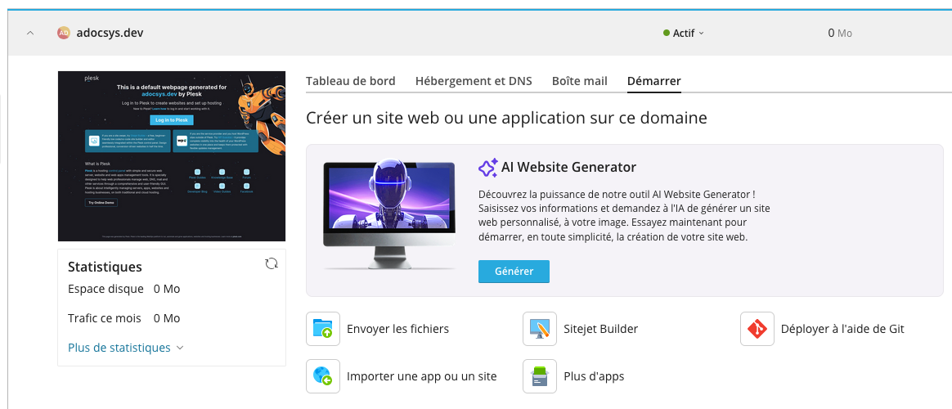Click the adocsys.dev domain favicon
952x409 pixels.
(x=63, y=33)
